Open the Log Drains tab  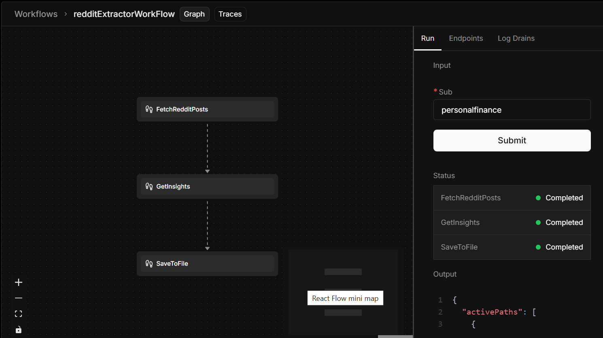coord(516,38)
